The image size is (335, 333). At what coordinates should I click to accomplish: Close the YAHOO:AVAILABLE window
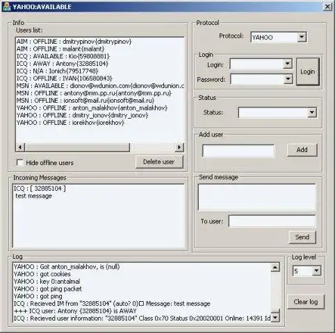(x=327, y=6)
